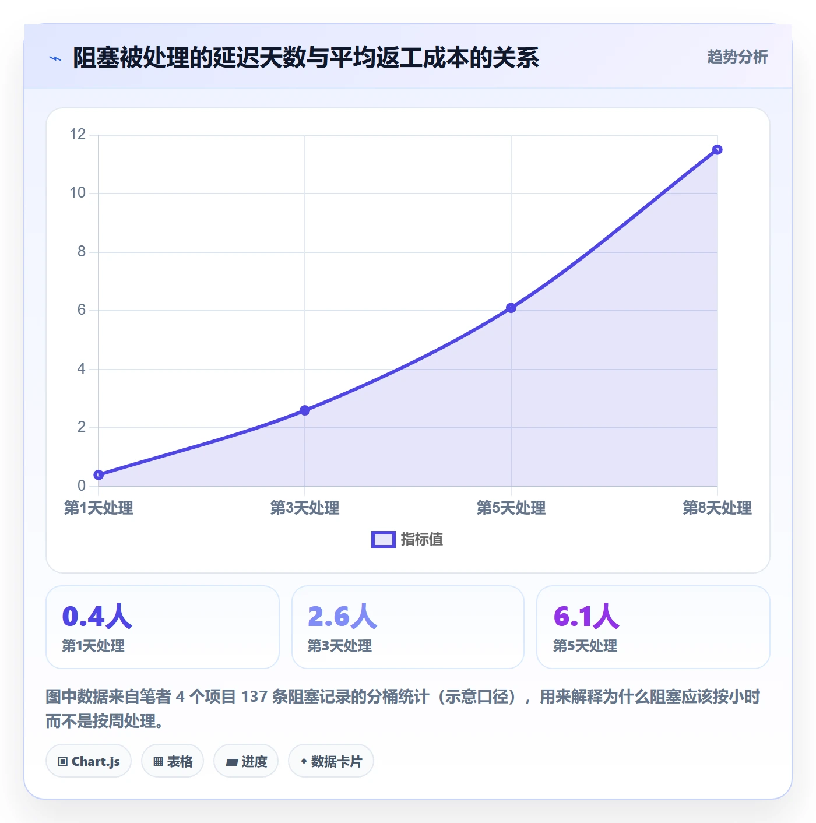Click the 指标值 legend label

[x=422, y=540]
